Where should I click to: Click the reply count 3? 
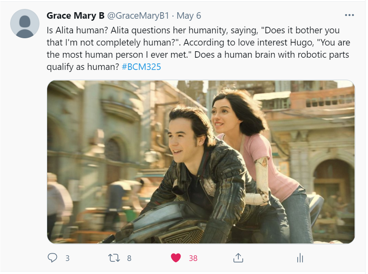click(x=68, y=258)
